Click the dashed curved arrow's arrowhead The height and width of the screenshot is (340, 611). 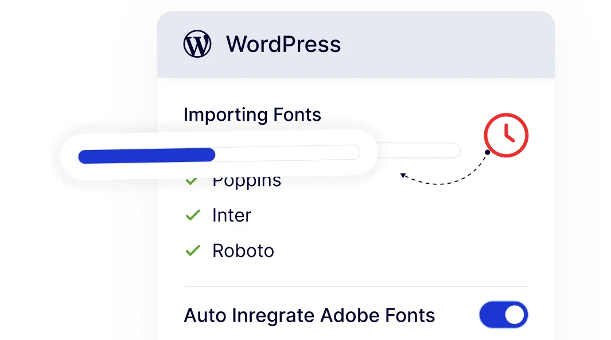click(x=404, y=175)
